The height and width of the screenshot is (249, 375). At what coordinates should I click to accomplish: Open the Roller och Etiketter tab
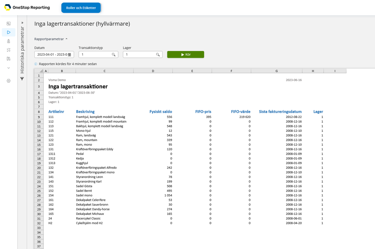click(81, 8)
